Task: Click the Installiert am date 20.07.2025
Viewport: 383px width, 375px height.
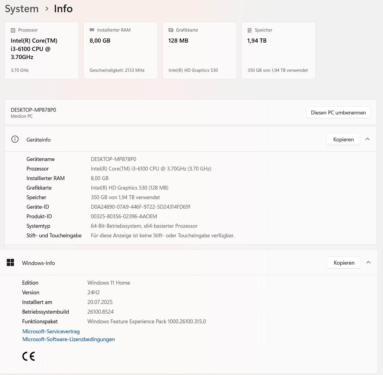Action: coord(100,302)
